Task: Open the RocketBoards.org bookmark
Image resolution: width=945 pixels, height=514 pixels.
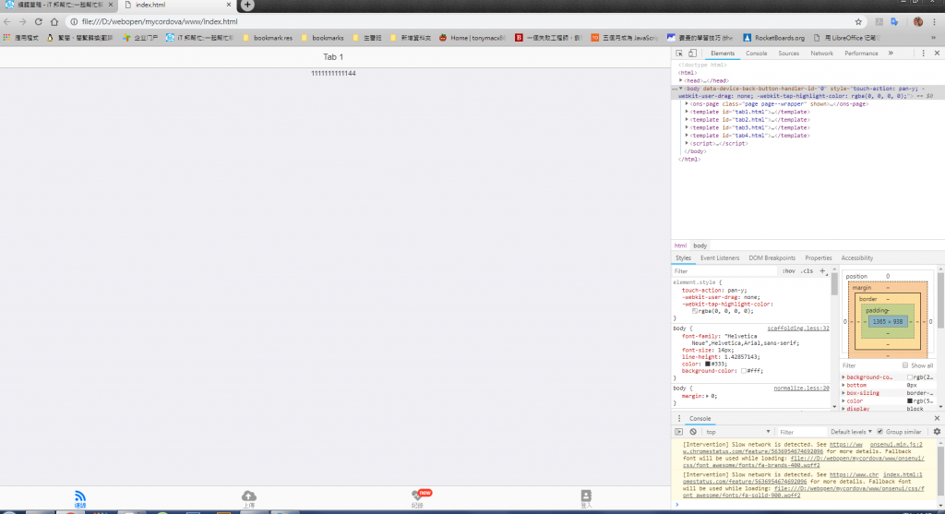Action: pos(774,37)
